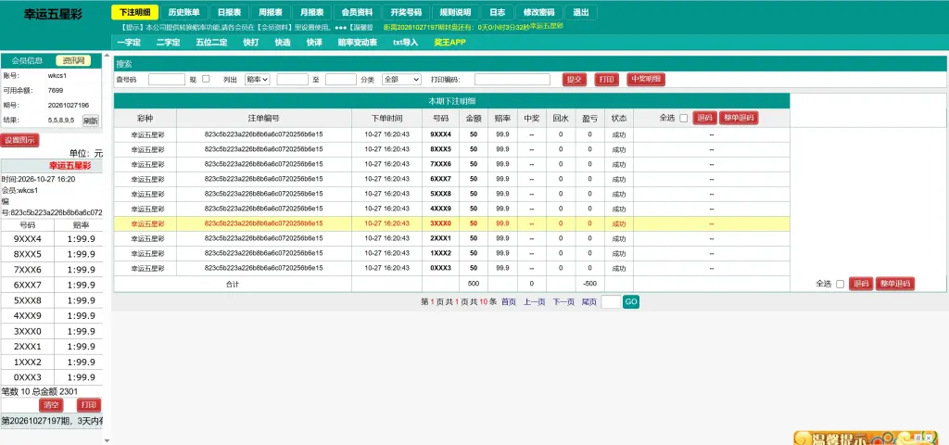Open the 规则说明 tab
949x445 pixels.
coord(455,12)
